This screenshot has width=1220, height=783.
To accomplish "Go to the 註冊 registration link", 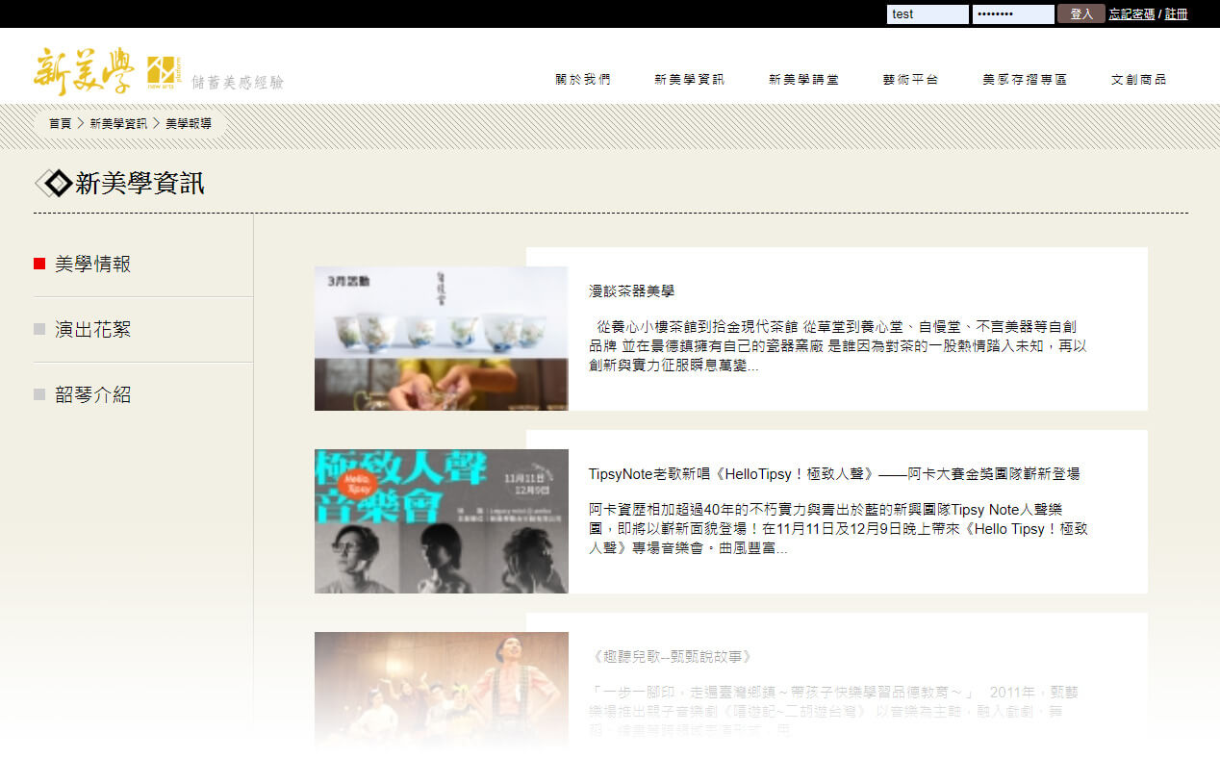I will click(1176, 14).
